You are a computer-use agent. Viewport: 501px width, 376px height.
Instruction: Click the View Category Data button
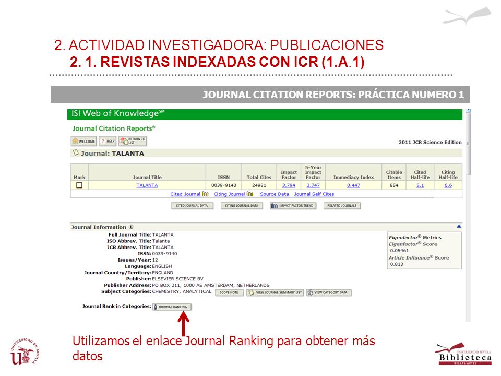tap(329, 292)
